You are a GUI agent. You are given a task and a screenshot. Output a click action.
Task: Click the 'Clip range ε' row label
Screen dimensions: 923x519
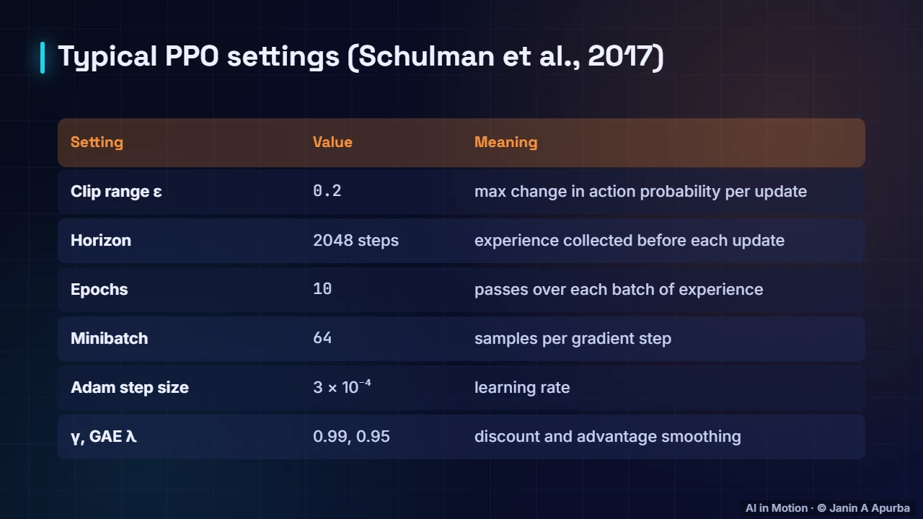click(116, 191)
